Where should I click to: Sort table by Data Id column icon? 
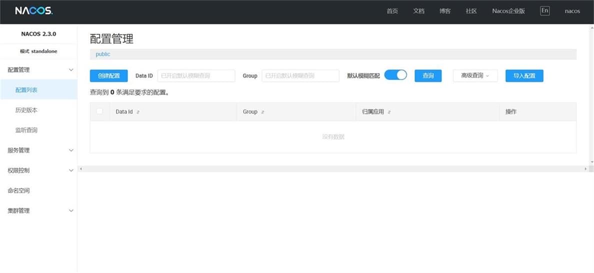[x=138, y=112]
